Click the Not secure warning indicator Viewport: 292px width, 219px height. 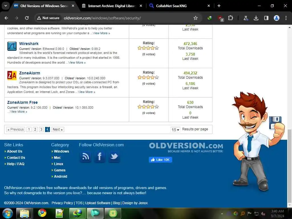click(48, 18)
